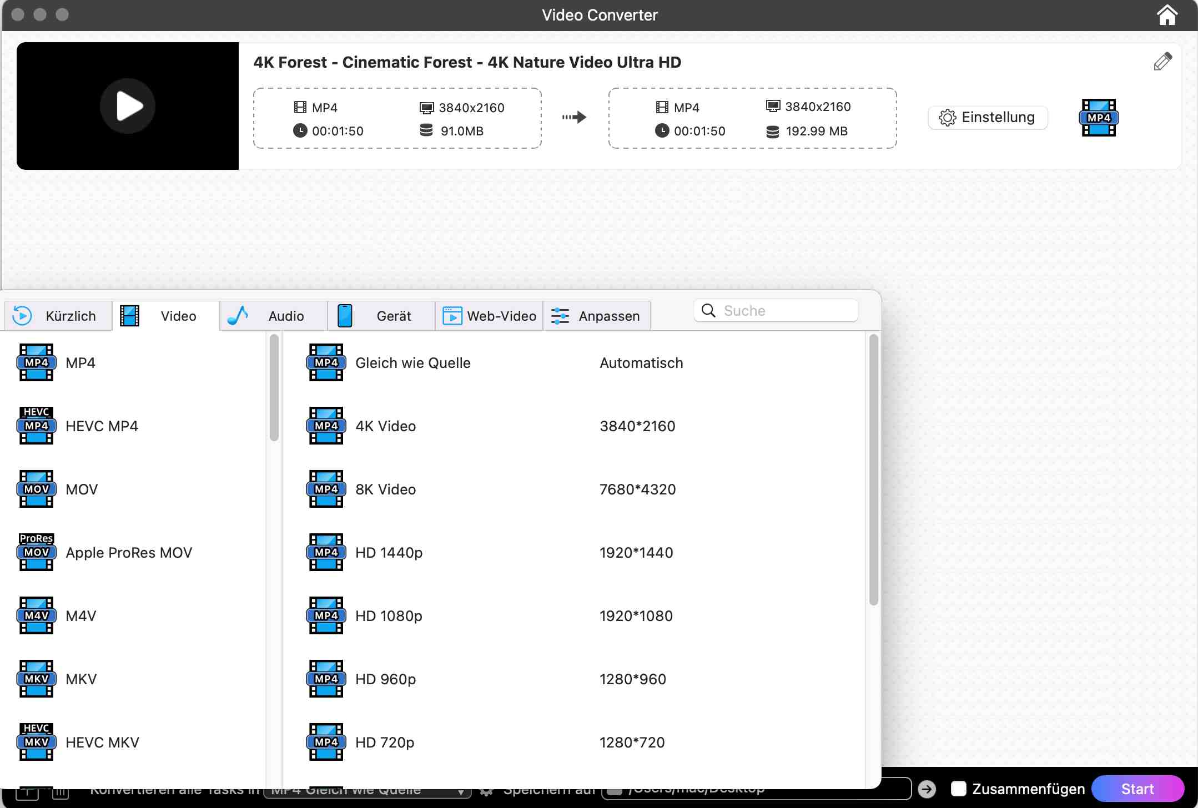1198x808 pixels.
Task: Select the HEVC MP4 format icon
Action: (x=37, y=426)
